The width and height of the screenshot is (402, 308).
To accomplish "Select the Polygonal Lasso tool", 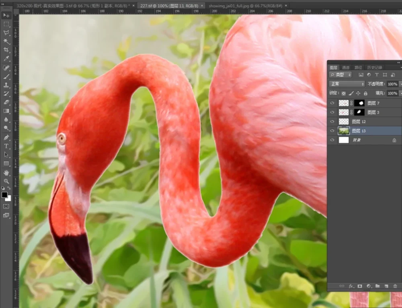I will pyautogui.click(x=6, y=33).
